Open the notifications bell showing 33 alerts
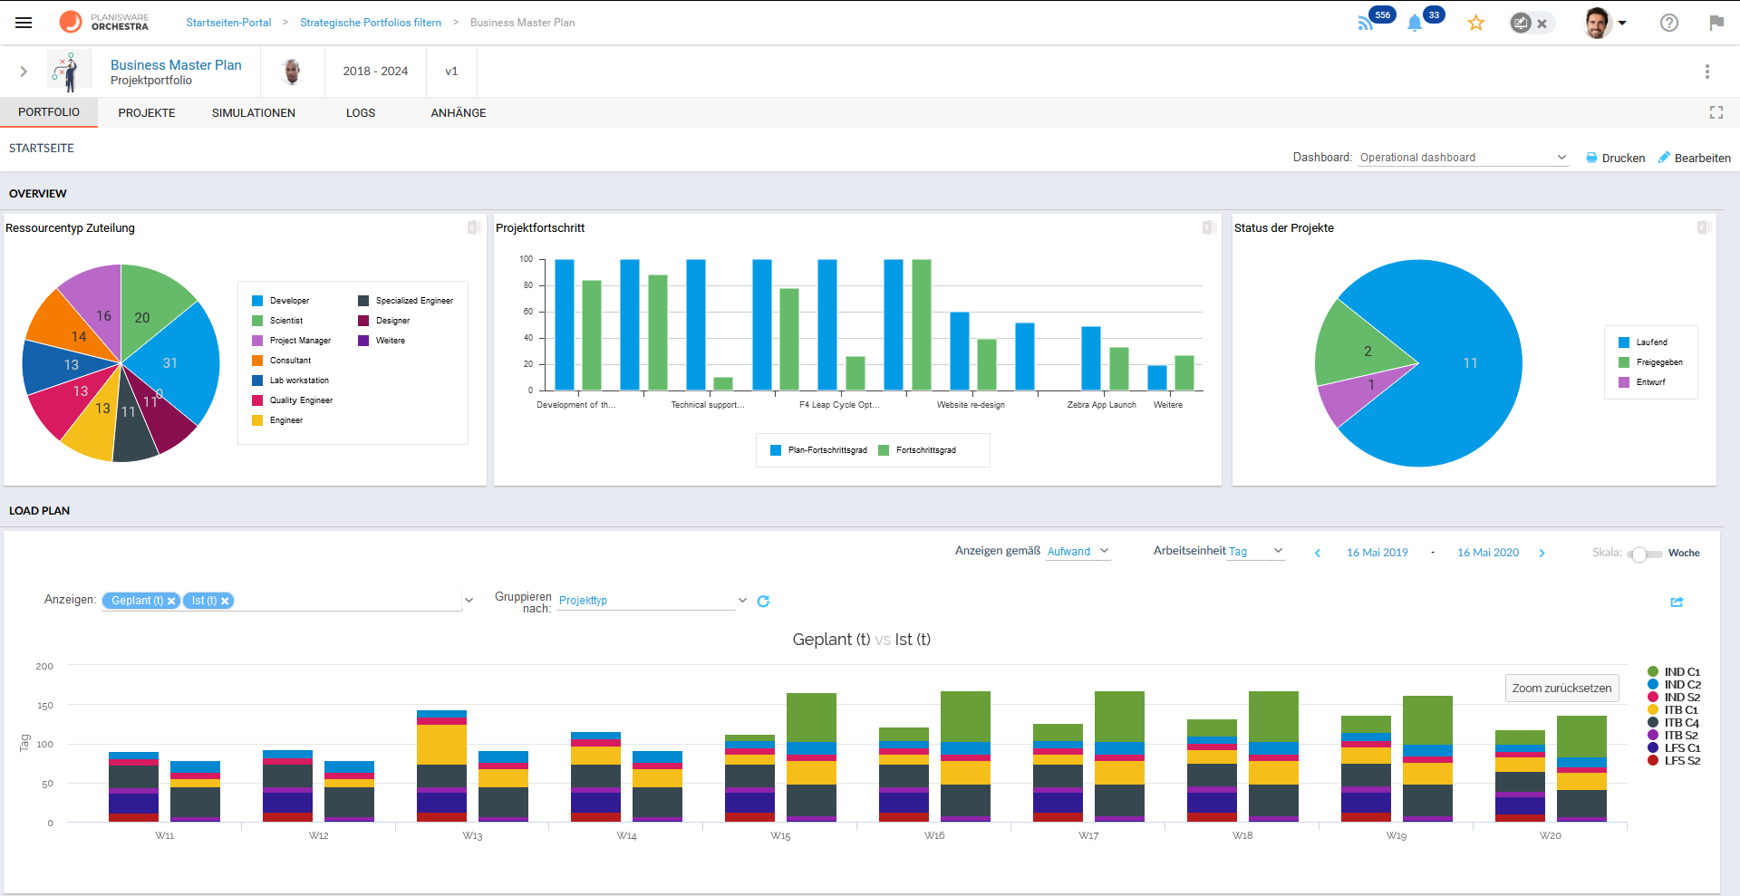Screen dimensions: 1740x896 1416,23
